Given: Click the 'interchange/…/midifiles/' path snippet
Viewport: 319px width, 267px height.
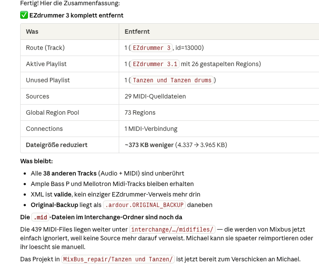Looking at the screenshot, I should 172,229.
